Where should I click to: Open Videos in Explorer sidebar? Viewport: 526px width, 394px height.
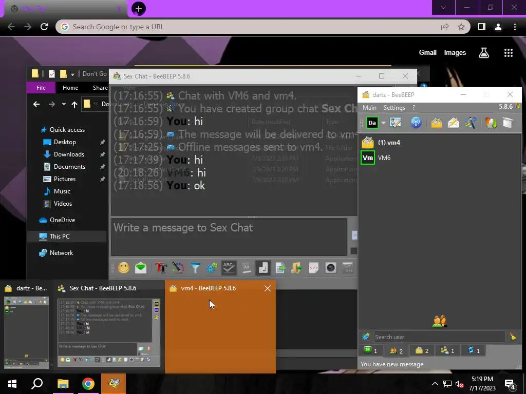tap(63, 203)
